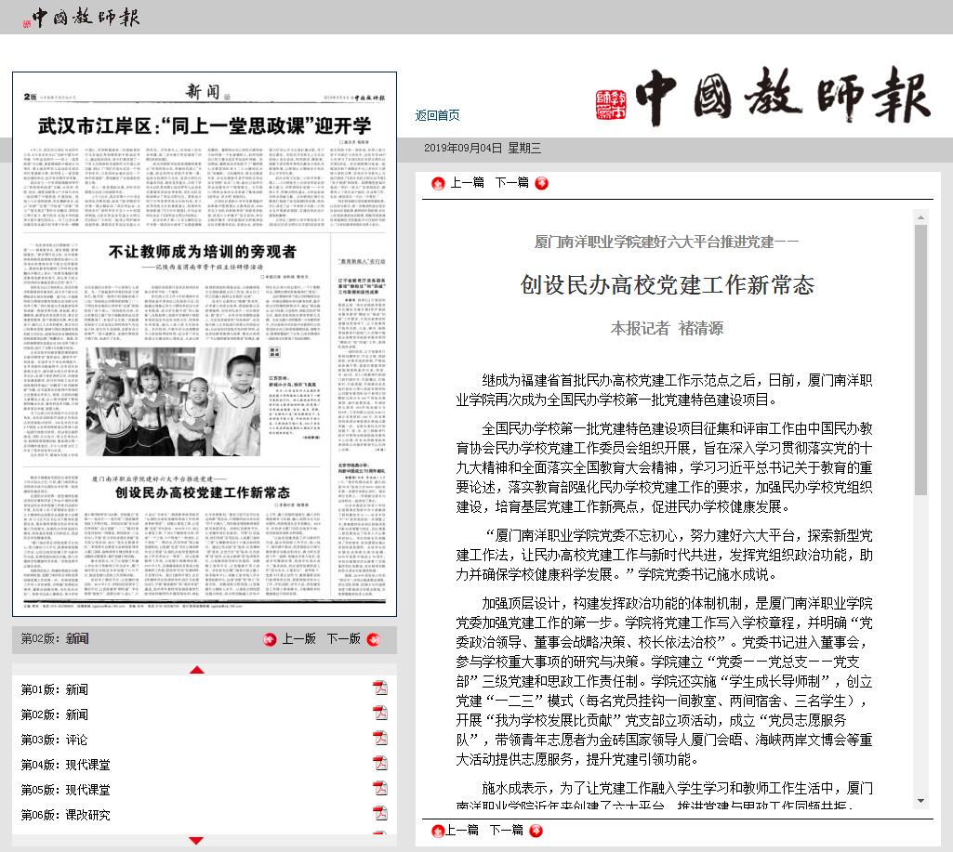Click red arrow icon next to 下一版
This screenshot has width=953, height=852.
pos(374,639)
